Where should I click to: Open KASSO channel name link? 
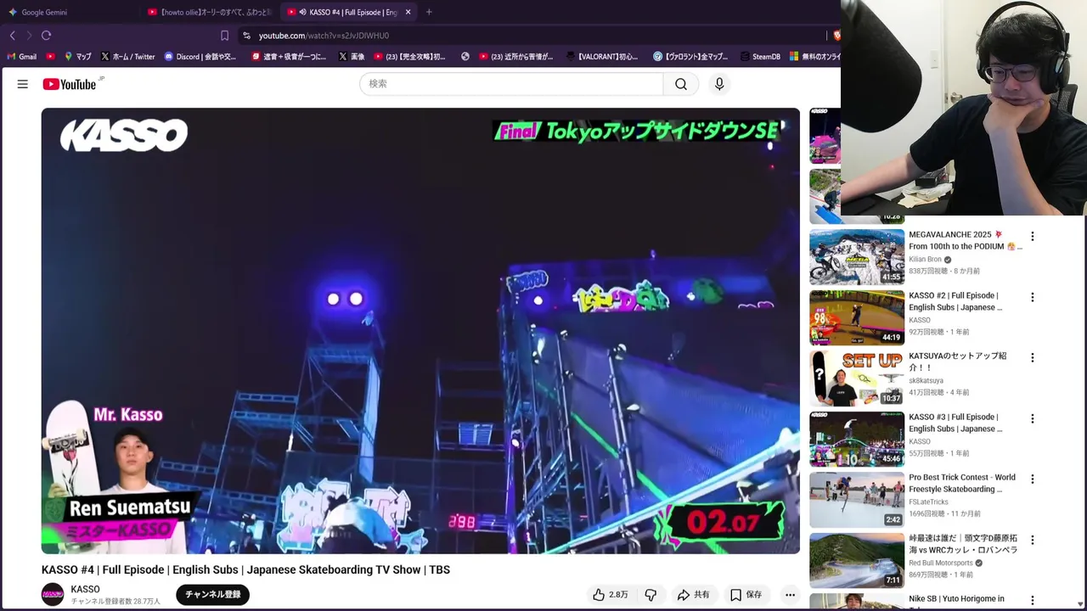click(86, 589)
